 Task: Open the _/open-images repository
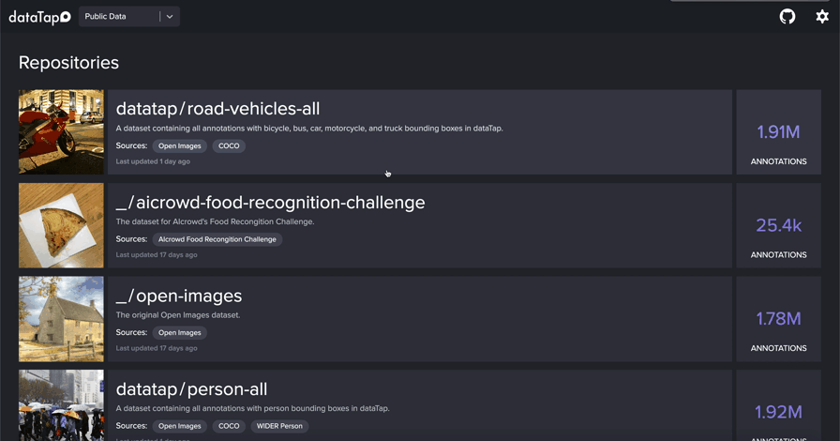[x=179, y=297]
